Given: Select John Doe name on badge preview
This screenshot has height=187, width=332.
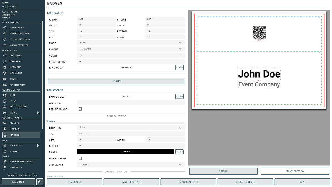Looking at the screenshot, I should tap(259, 74).
